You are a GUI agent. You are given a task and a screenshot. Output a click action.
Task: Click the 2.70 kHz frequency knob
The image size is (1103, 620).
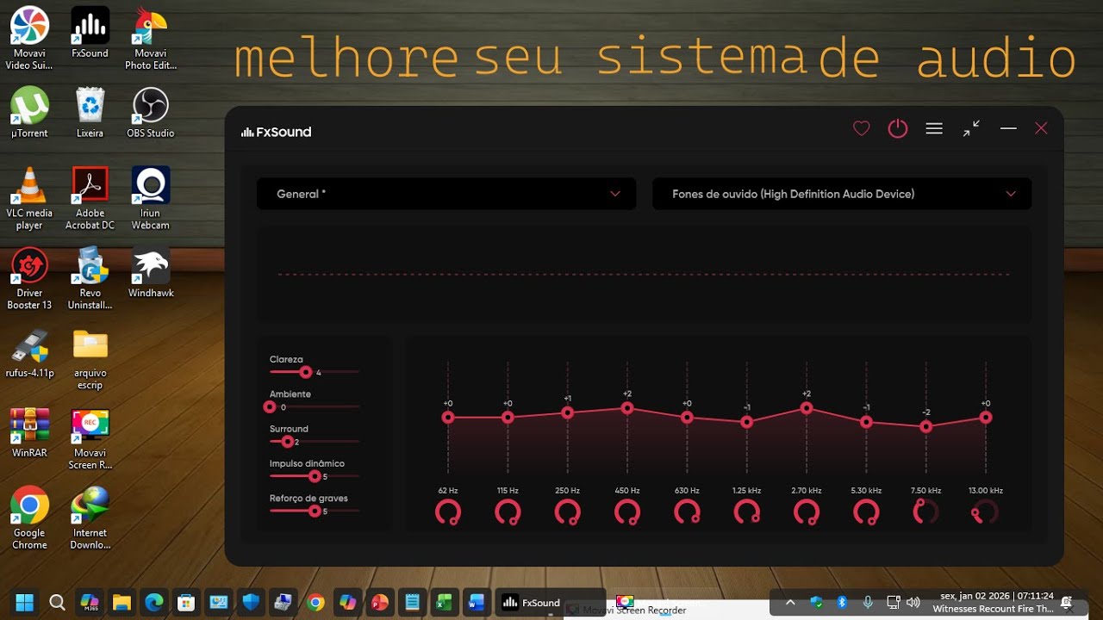click(807, 512)
